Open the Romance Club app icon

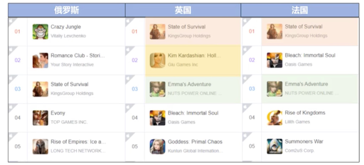pyautogui.click(x=40, y=60)
